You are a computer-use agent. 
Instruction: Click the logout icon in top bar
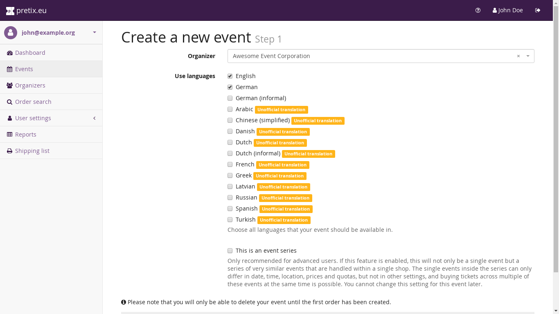tap(538, 10)
